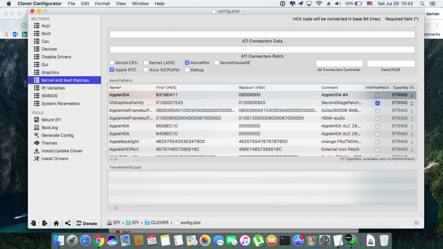Disable the Apple RTC checkbox
The height and width of the screenshot is (249, 443).
(112, 70)
